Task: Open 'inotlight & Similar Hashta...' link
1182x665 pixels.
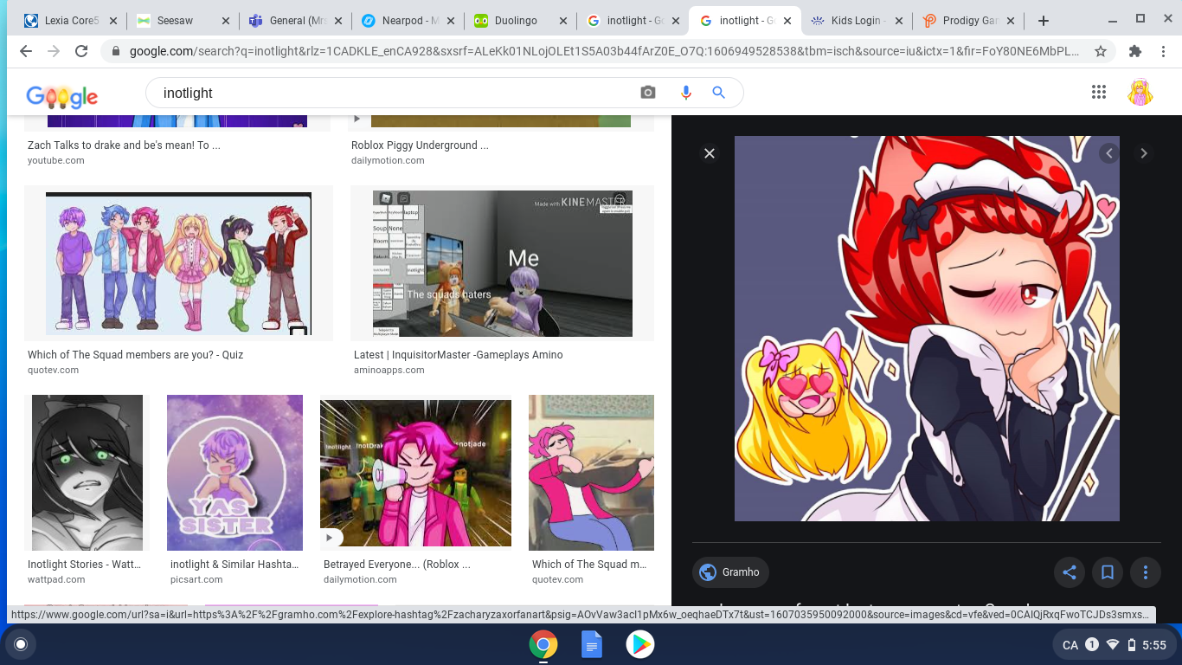Action: (x=234, y=565)
